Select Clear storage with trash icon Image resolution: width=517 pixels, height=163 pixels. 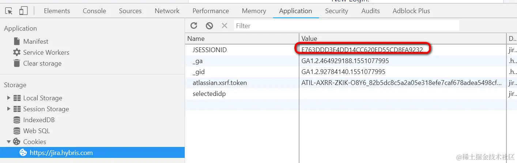(37, 63)
